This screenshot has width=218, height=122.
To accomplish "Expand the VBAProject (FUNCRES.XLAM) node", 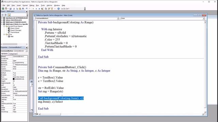I will [x=2, y=22].
